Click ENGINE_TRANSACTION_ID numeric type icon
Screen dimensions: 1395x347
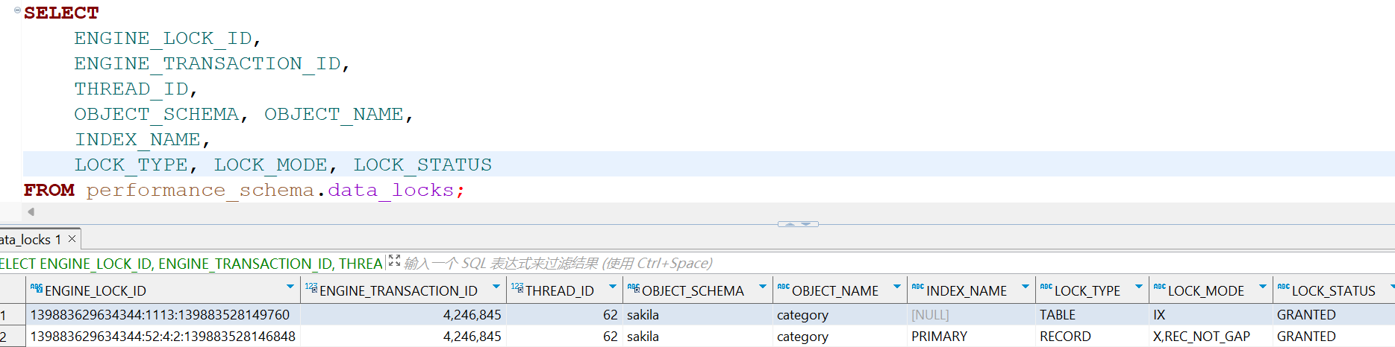(x=311, y=288)
